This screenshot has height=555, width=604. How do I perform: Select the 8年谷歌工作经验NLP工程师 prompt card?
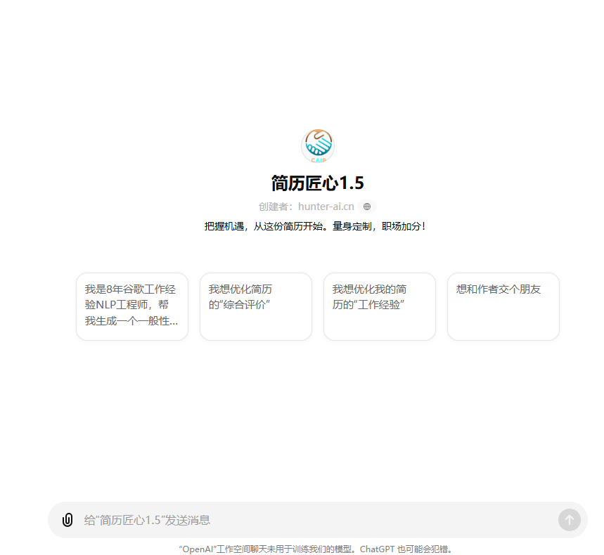(132, 306)
